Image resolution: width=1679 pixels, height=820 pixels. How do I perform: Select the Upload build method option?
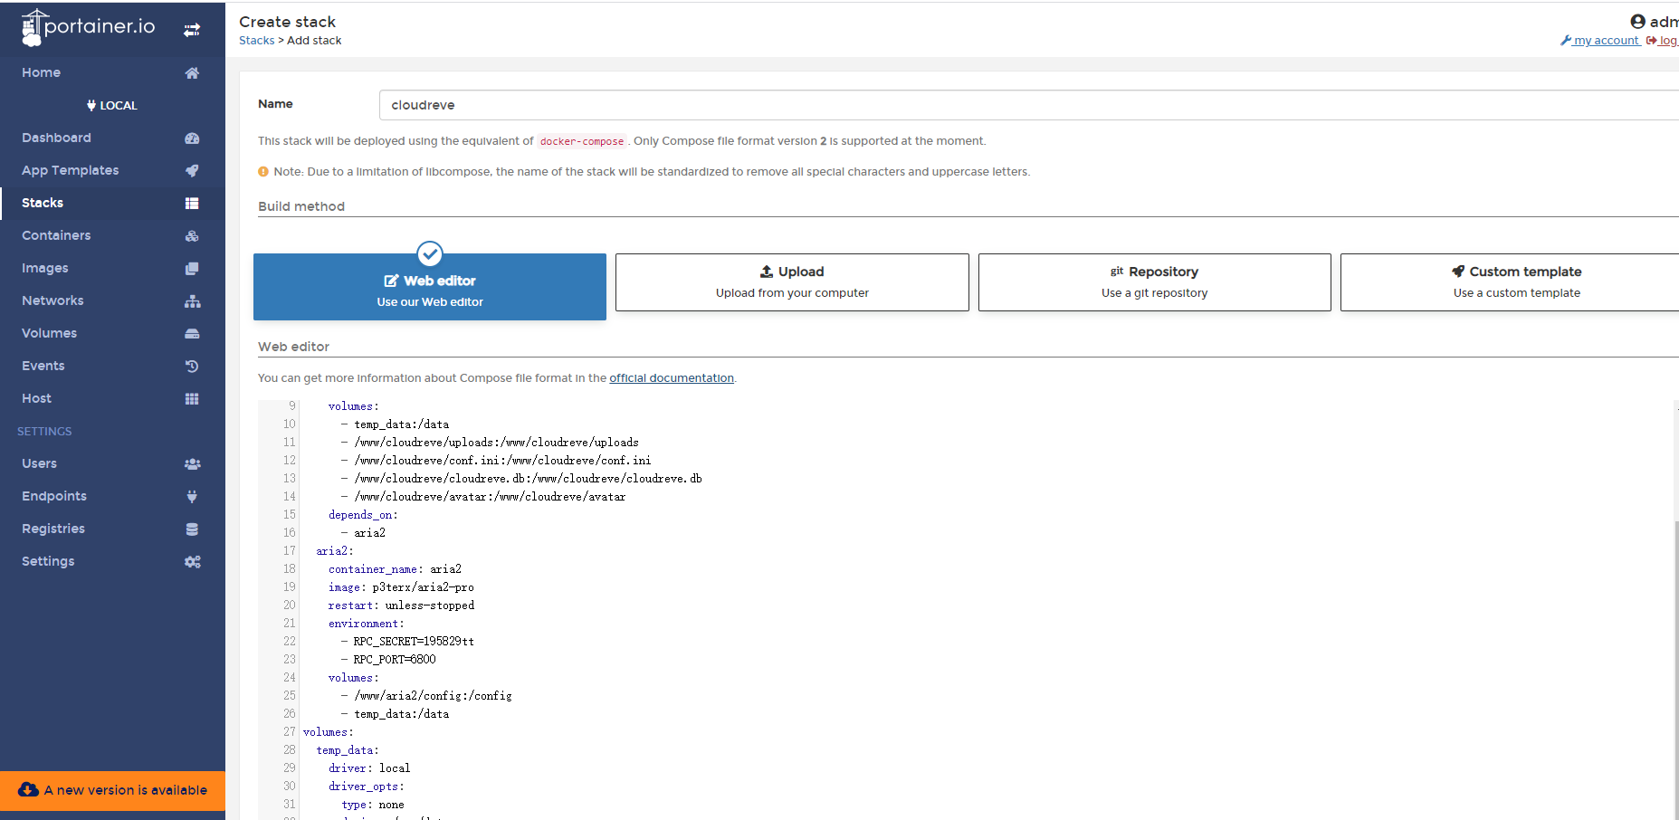792,282
